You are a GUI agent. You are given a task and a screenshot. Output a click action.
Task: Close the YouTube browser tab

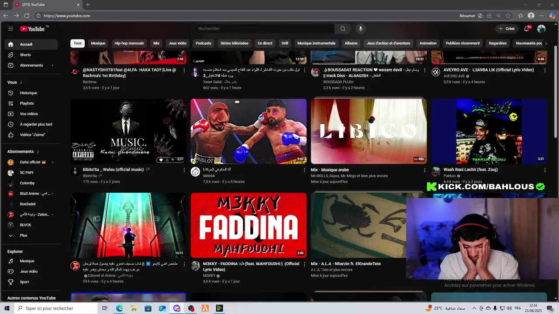tap(78, 5)
